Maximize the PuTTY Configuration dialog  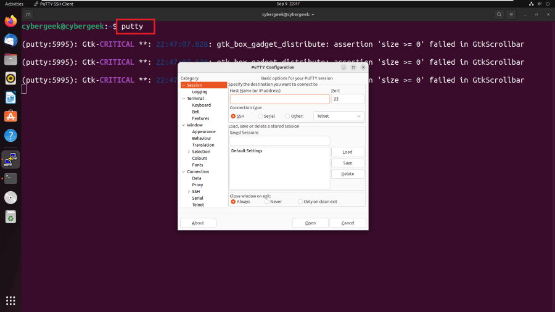353,67
